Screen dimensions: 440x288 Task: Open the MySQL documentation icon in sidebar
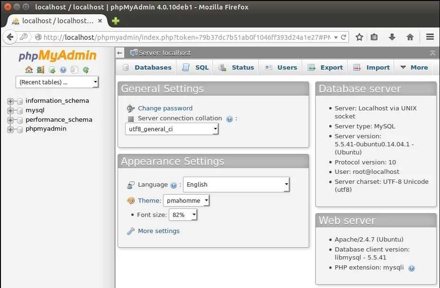[x=74, y=70]
